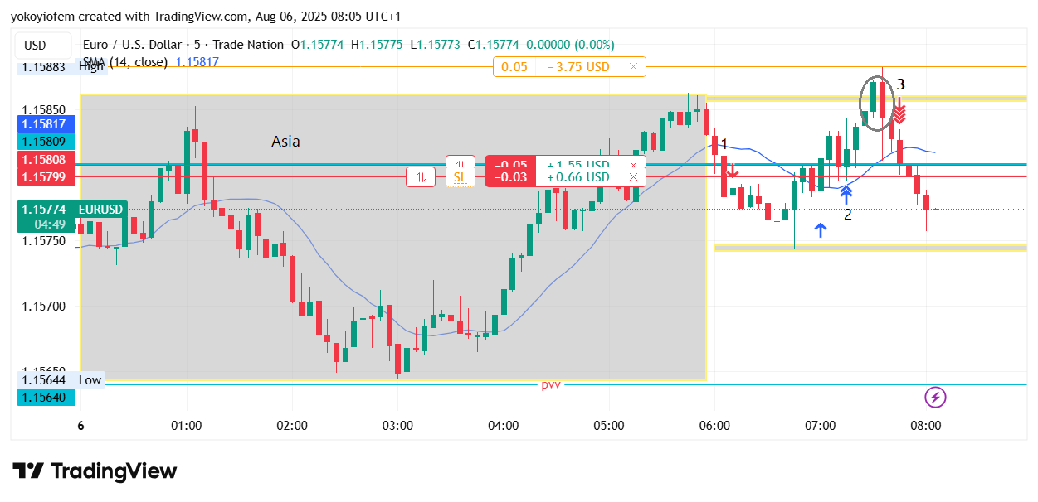
Task: Close the −0.03 position with +0.66 USD
Action: 633,176
